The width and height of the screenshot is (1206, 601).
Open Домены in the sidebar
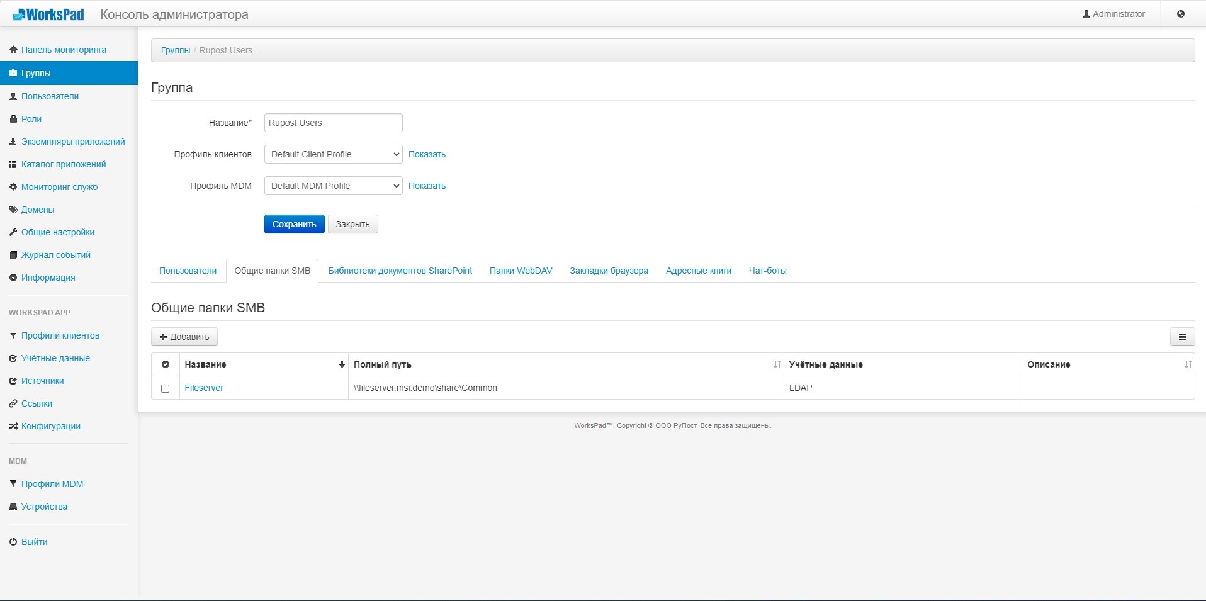(38, 210)
